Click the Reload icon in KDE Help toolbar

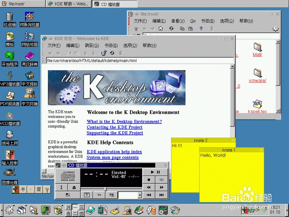(x=112, y=53)
